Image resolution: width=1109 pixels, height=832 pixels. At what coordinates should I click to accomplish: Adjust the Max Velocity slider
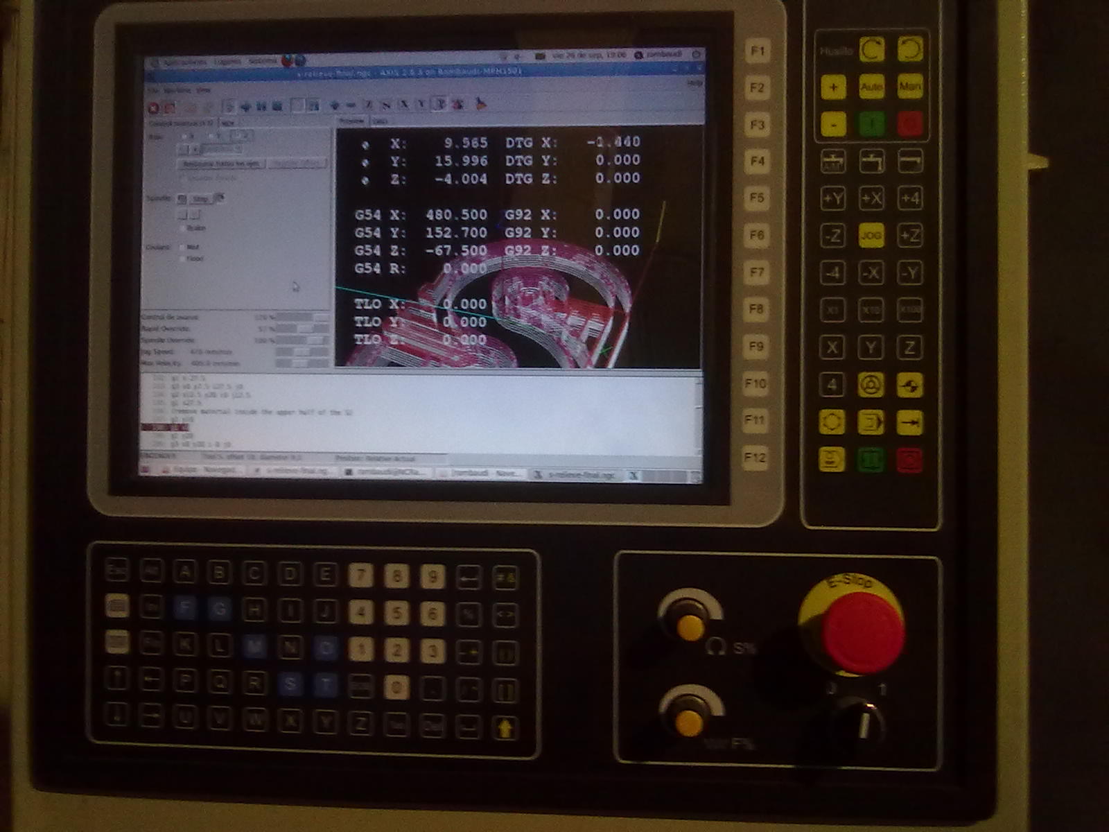coord(303,363)
